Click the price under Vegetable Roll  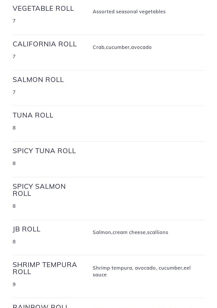pos(14,21)
